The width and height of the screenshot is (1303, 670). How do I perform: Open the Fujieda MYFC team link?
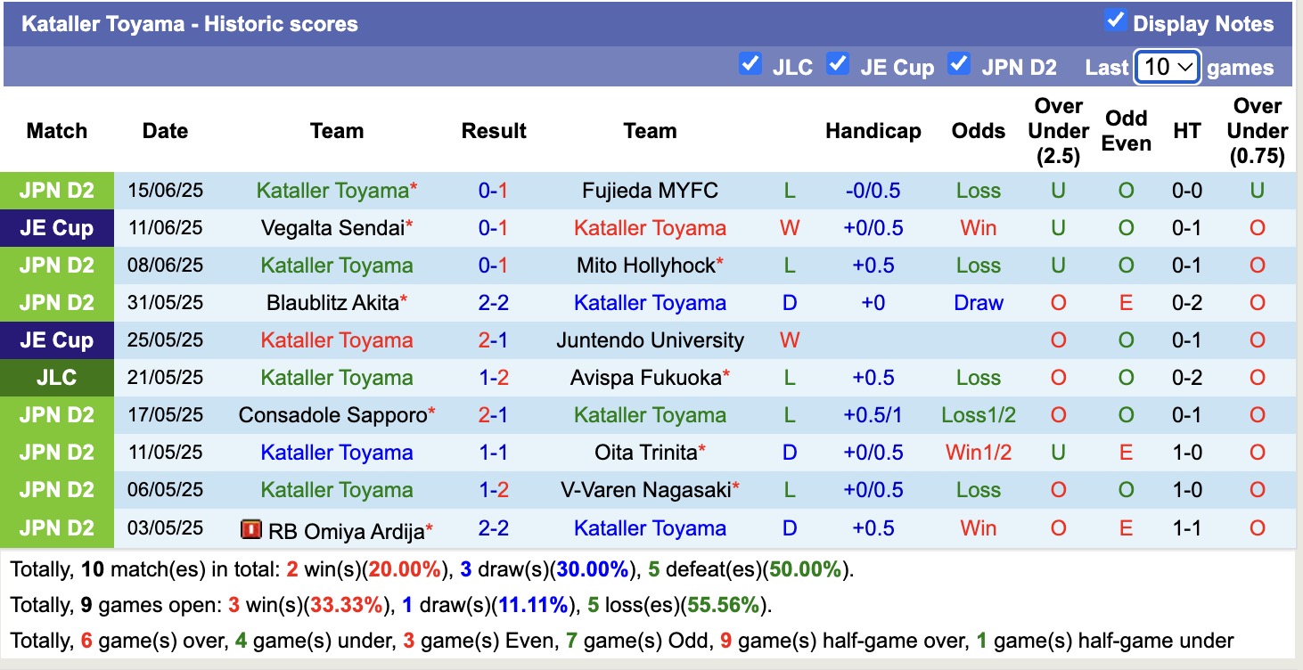coord(650,191)
